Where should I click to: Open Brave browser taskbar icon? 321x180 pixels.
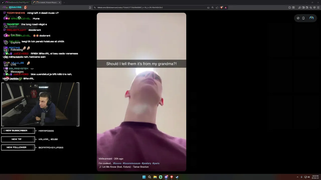tap(172, 177)
